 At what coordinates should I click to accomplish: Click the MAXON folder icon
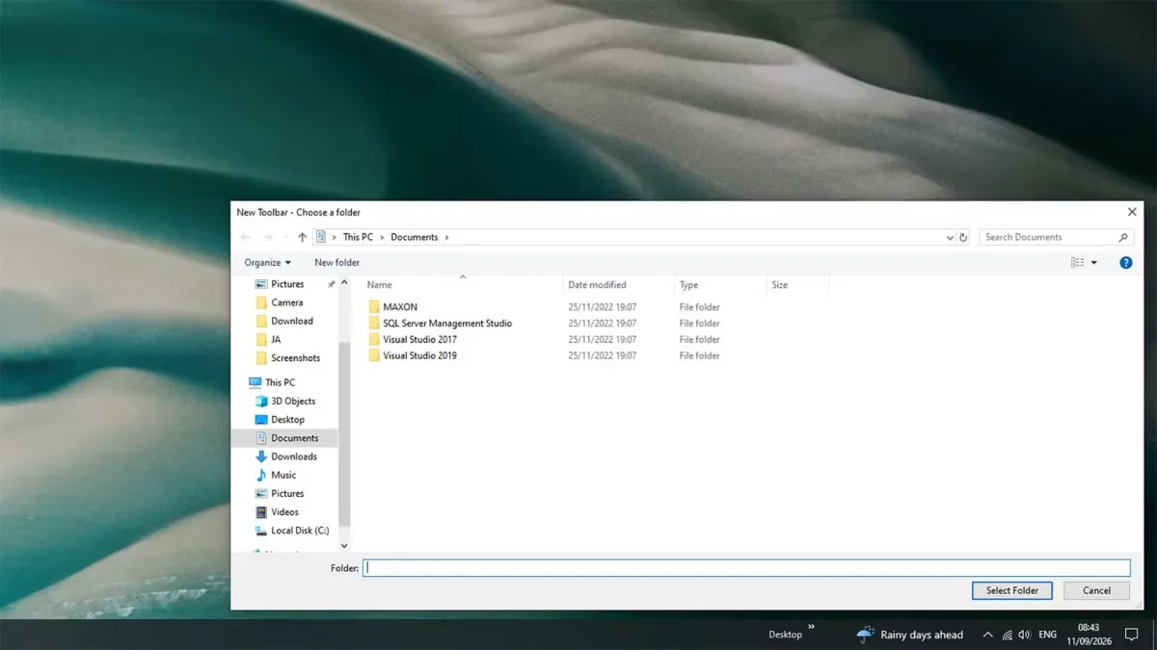pyautogui.click(x=374, y=307)
